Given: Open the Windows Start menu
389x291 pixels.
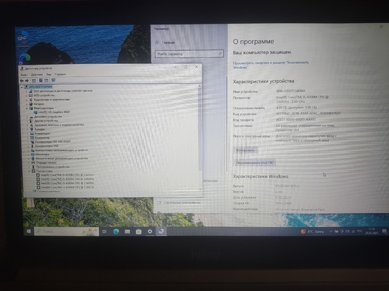Looking at the screenshot, I should tap(29, 231).
